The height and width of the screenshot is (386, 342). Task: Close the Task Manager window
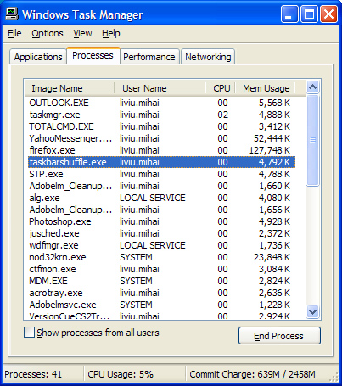(x=328, y=14)
